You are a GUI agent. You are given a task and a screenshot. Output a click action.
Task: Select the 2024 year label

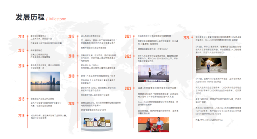coord(186,38)
